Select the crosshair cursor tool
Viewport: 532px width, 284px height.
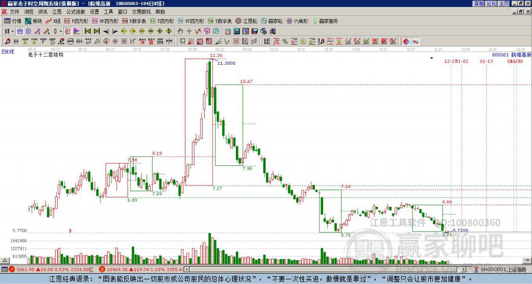point(189,32)
